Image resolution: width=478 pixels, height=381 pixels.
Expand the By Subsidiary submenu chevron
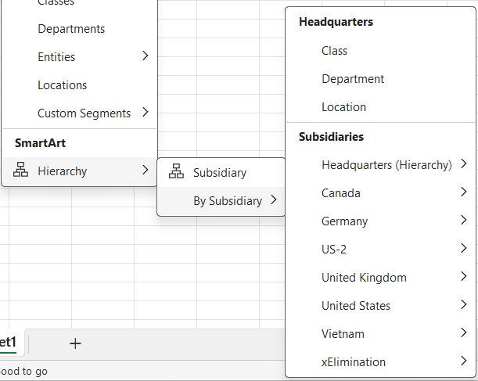coord(273,201)
